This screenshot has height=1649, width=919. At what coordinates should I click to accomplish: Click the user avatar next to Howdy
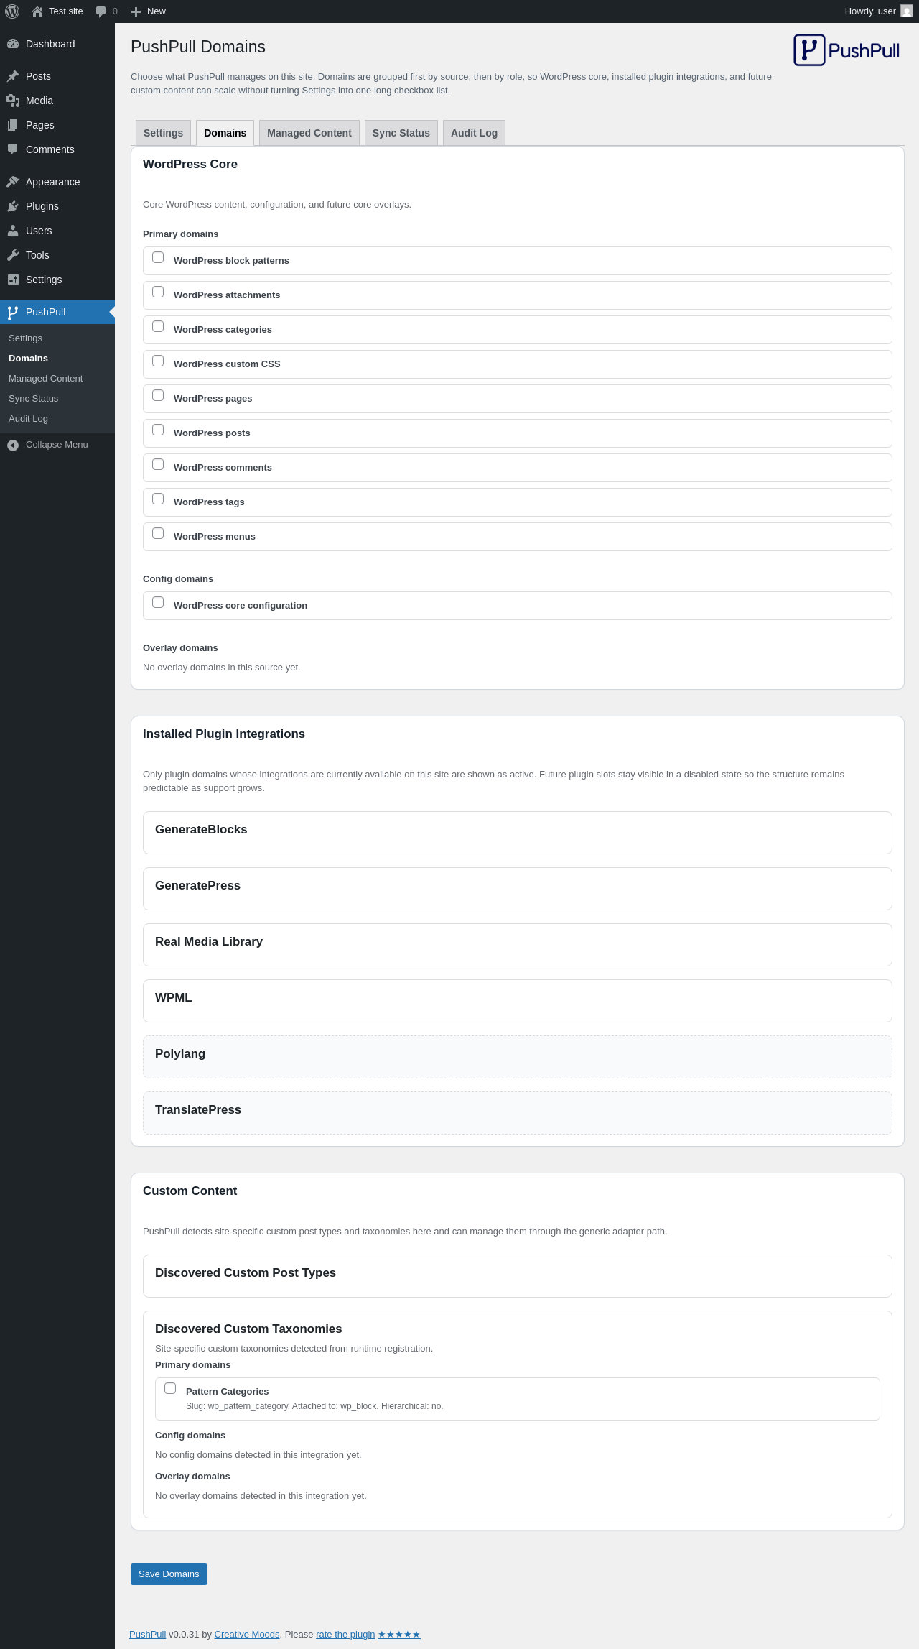(907, 11)
